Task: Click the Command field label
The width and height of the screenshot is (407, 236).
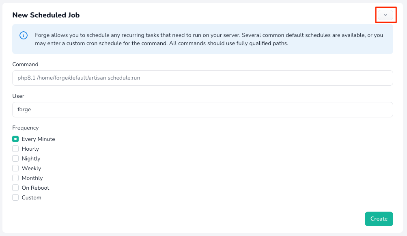Action: click(x=25, y=64)
